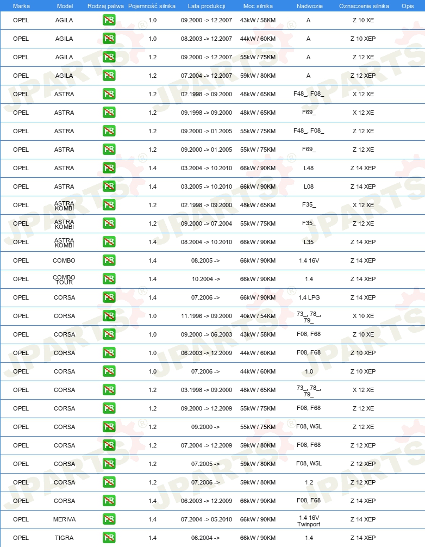The image size is (425, 547).
Task: Click the '08.2005 ->' production date cell
Action: point(205,260)
